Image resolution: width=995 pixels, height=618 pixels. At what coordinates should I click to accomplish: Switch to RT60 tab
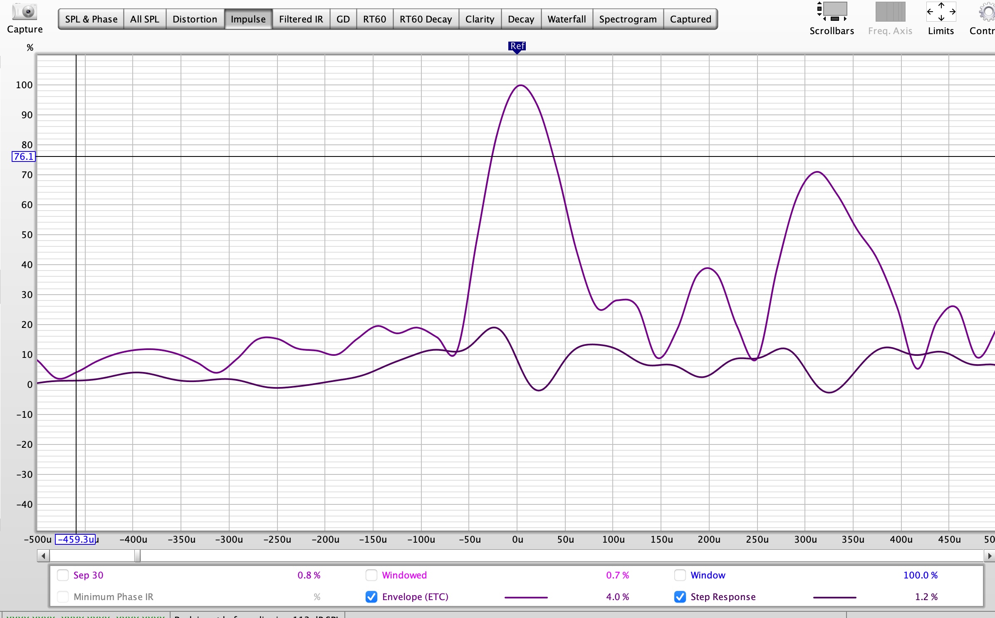click(x=375, y=19)
